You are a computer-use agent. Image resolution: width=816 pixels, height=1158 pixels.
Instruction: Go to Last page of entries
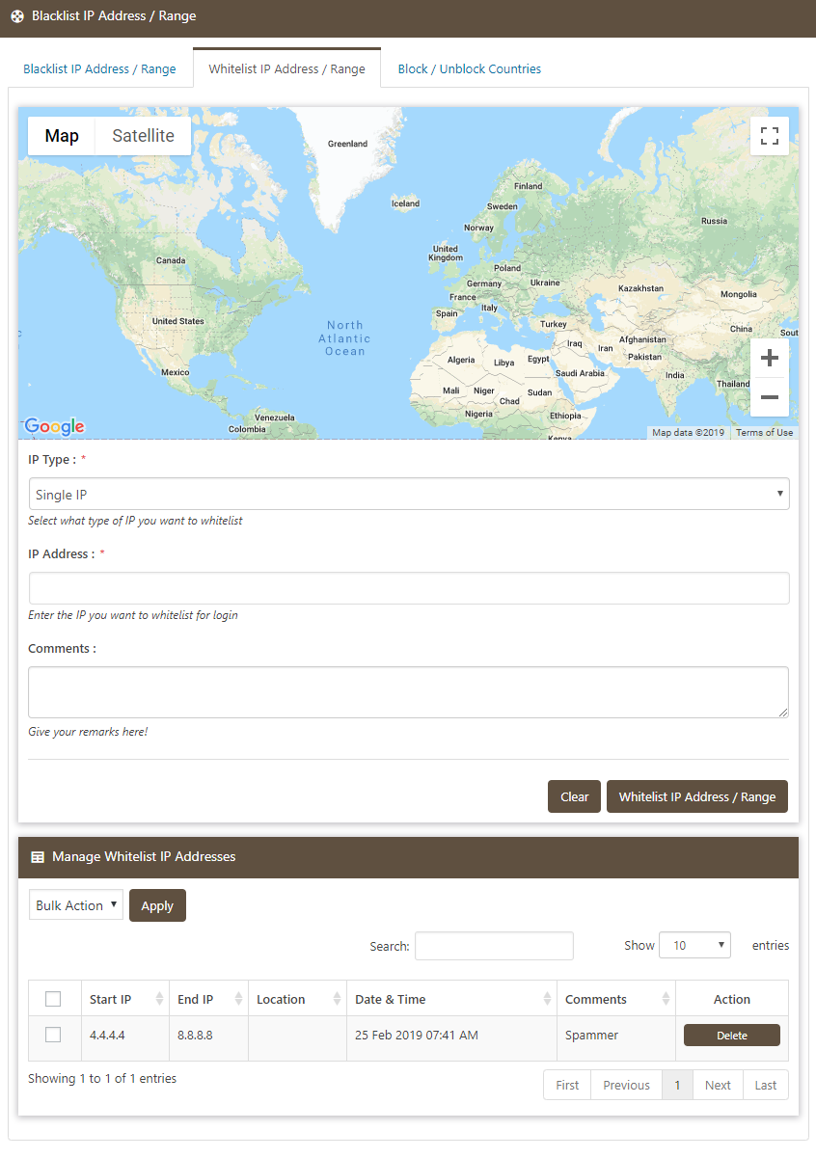click(x=766, y=1085)
